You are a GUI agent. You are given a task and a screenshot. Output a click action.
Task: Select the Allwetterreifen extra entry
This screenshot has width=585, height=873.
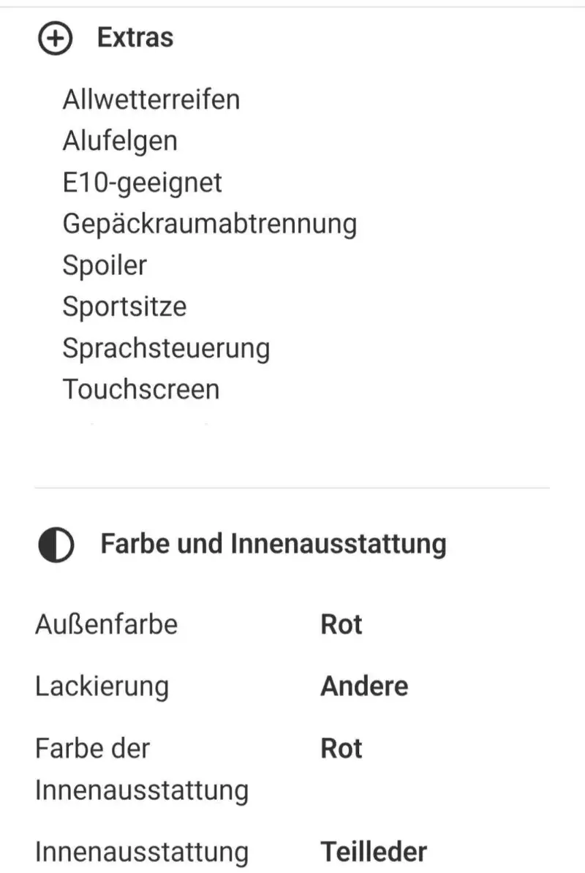coord(151,99)
